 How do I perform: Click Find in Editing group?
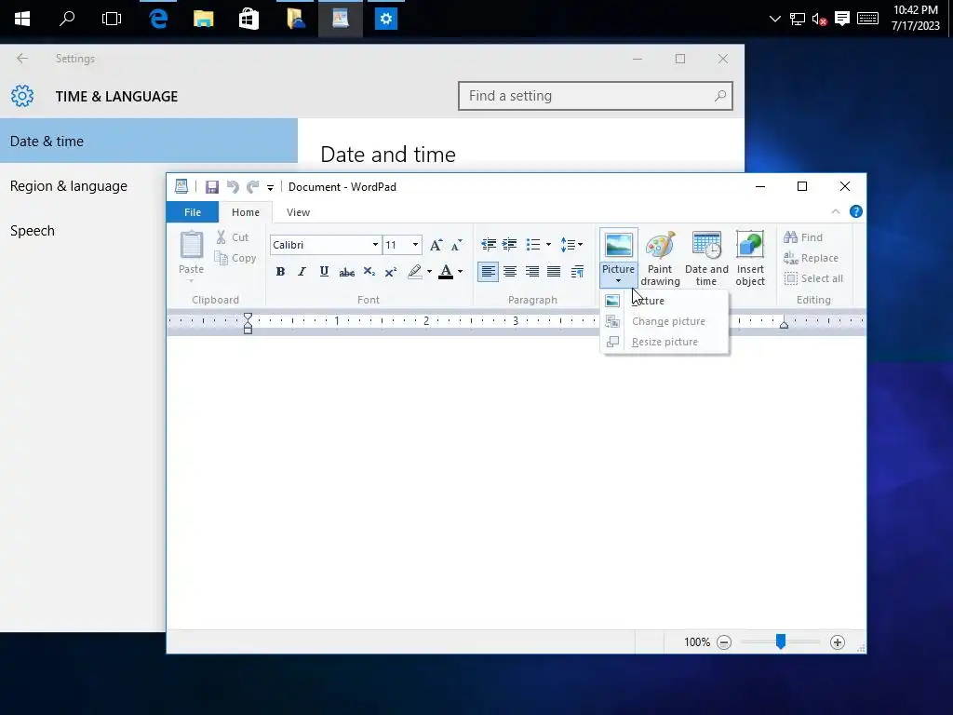coord(803,237)
